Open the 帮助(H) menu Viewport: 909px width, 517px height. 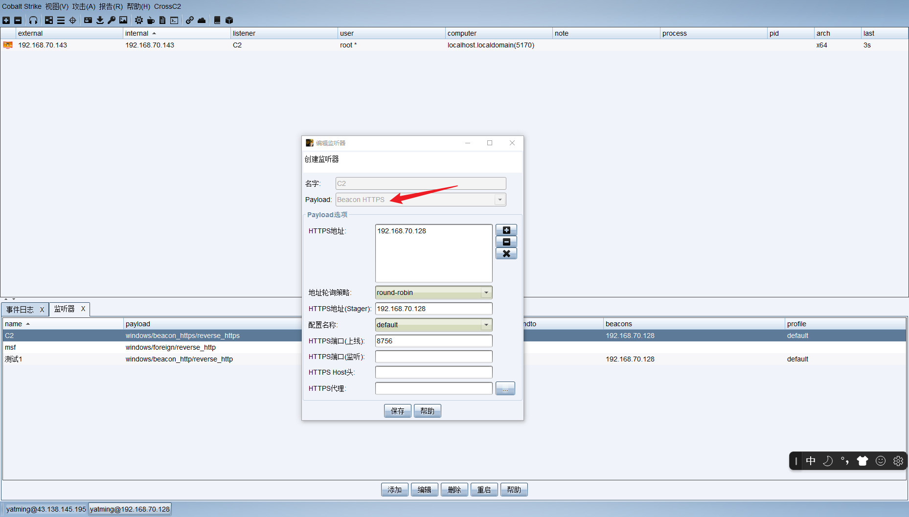tap(138, 6)
